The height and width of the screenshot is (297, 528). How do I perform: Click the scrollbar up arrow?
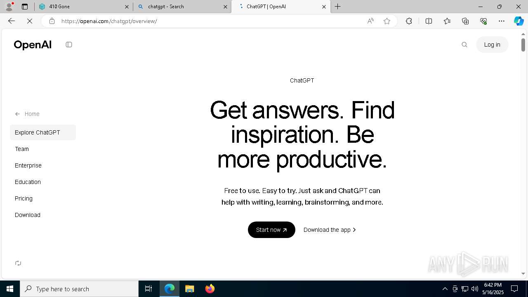coord(523,33)
